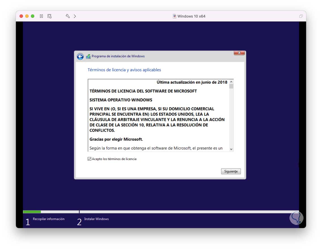Click the blue back arrow in the installer
The image size is (322, 249).
(80, 56)
